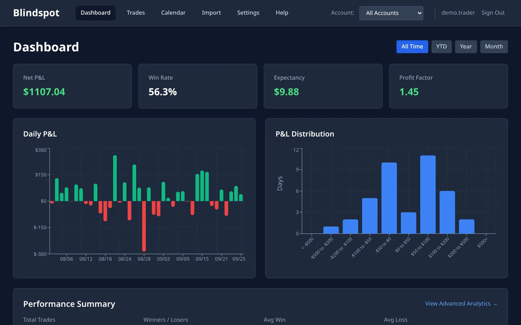Click the Winners / Losers label

(166, 320)
